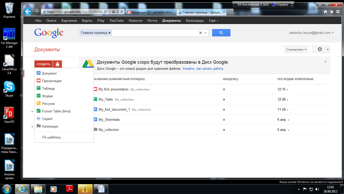Select the LibreOffice 3.4 desktop icon
Viewport: 344px width, 194px height.
coord(9,64)
